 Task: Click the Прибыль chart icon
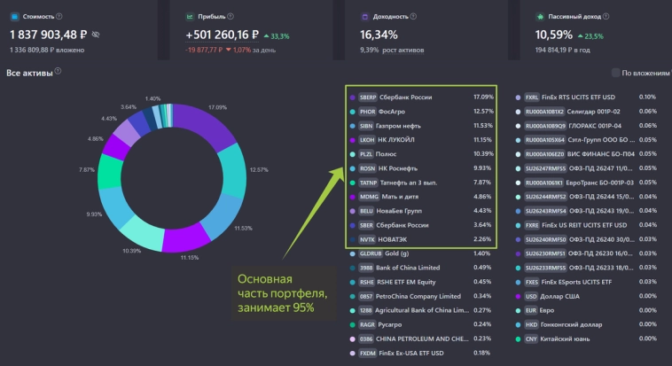coord(190,17)
